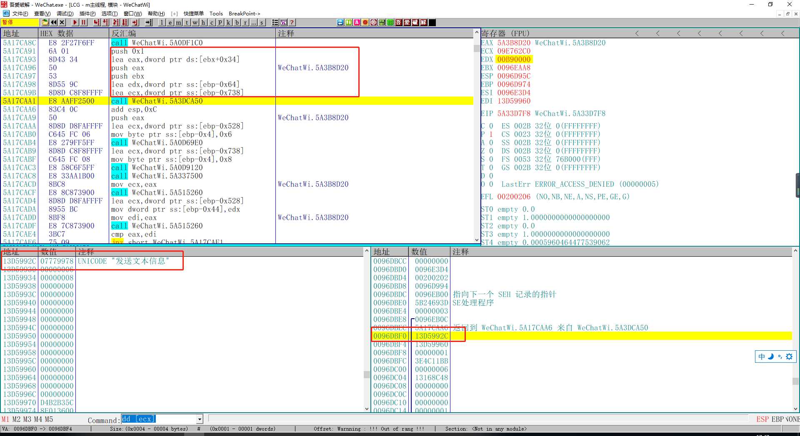Show Handles with the 'h' button

coord(203,22)
